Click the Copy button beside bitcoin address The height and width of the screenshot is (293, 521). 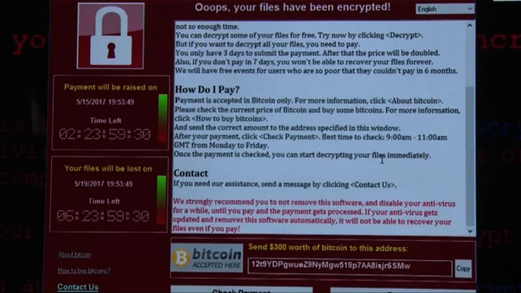463,269
